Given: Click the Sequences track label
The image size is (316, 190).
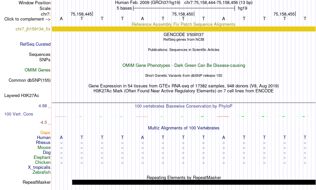Looking at the screenshot, I should tap(40, 55).
